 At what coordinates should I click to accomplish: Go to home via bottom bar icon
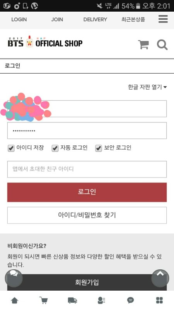pos(14,301)
